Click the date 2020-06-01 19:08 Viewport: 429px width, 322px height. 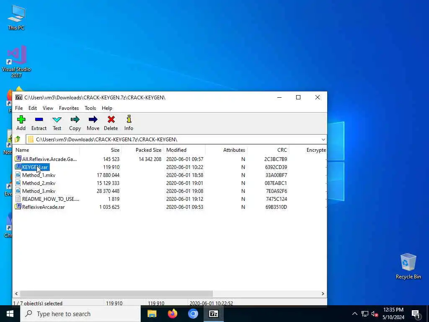(185, 191)
